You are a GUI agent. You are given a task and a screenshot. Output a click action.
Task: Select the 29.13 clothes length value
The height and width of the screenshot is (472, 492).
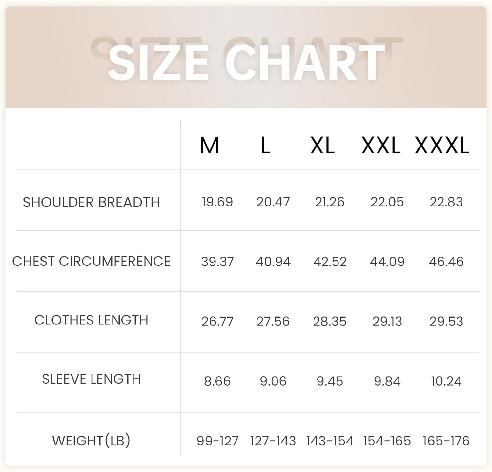pyautogui.click(x=387, y=322)
